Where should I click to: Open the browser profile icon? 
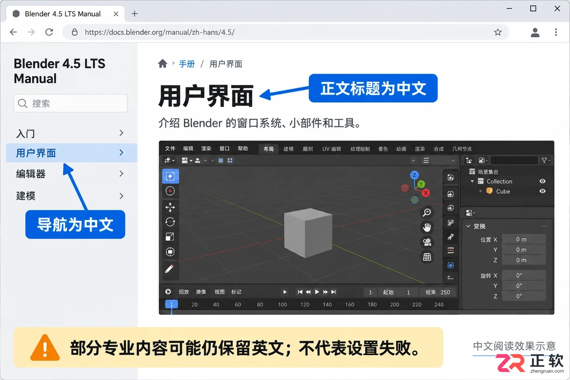(535, 32)
